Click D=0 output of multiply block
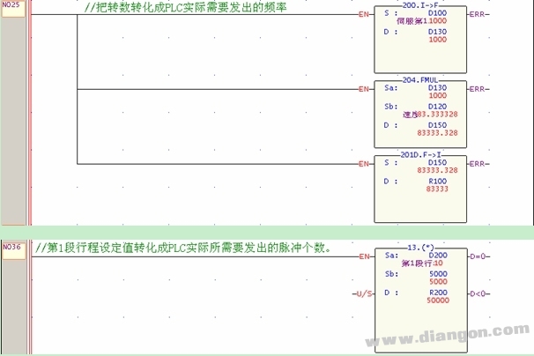The height and width of the screenshot is (356, 534). click(x=480, y=256)
